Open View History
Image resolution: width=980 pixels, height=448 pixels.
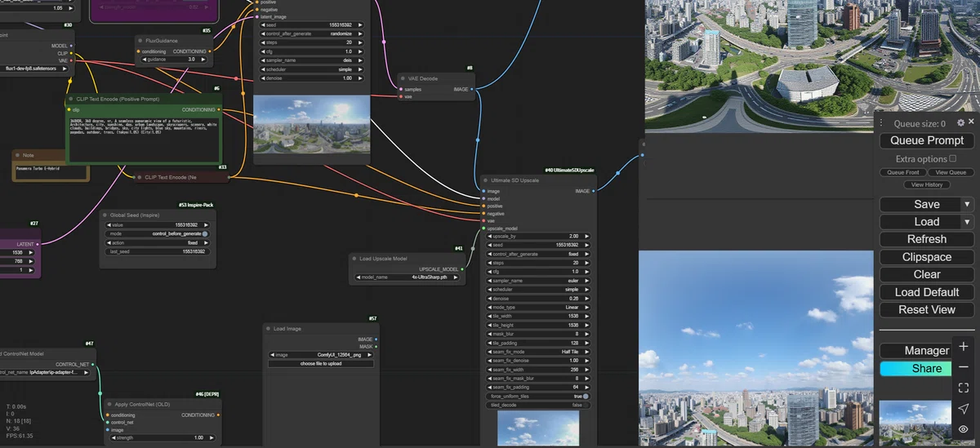pyautogui.click(x=927, y=184)
